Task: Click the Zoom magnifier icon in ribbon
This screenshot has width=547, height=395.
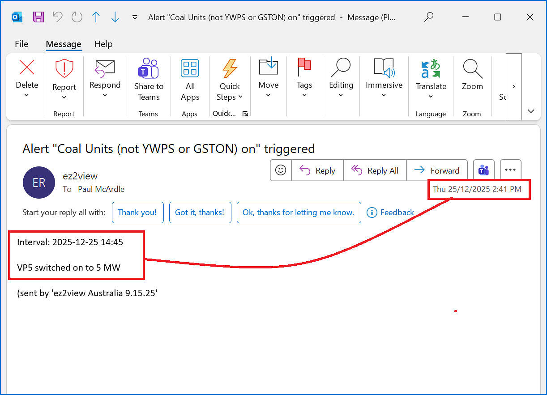Action: (x=472, y=68)
